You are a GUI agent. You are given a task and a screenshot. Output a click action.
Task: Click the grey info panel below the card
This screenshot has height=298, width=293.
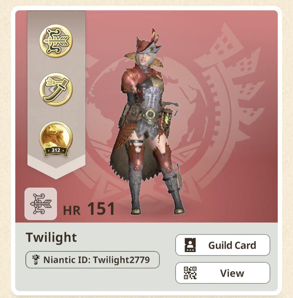147,257
